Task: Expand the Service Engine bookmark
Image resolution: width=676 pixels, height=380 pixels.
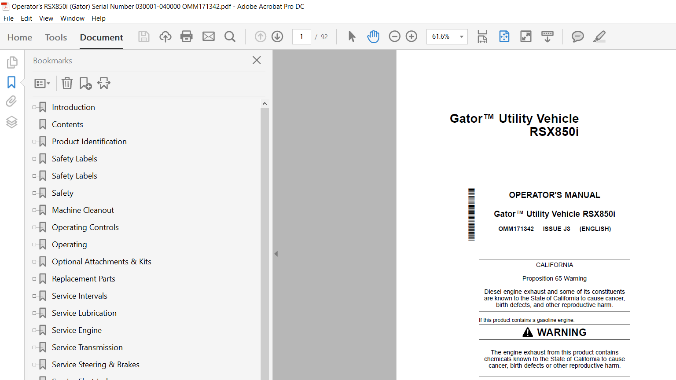Action: pos(34,330)
